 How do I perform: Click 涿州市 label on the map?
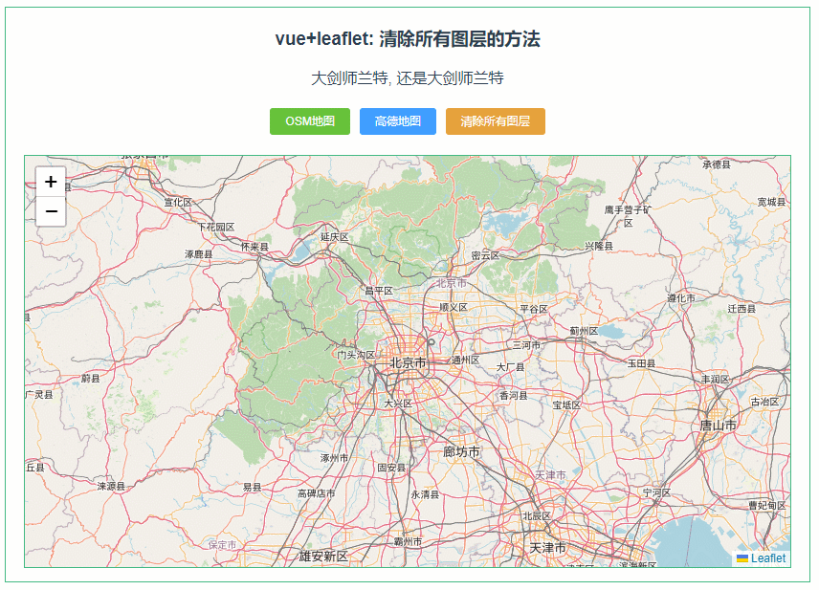334,458
